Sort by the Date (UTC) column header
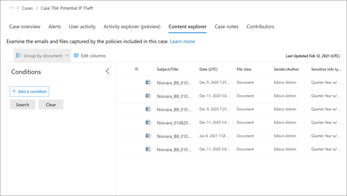The height and width of the screenshot is (196, 347). (x=208, y=69)
